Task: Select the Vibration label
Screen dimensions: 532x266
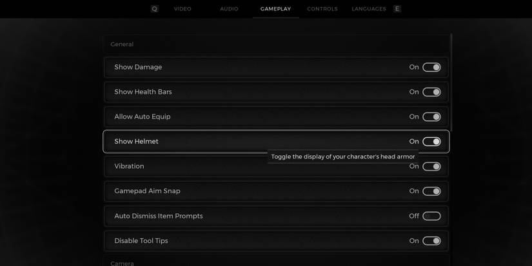Action: pos(129,166)
